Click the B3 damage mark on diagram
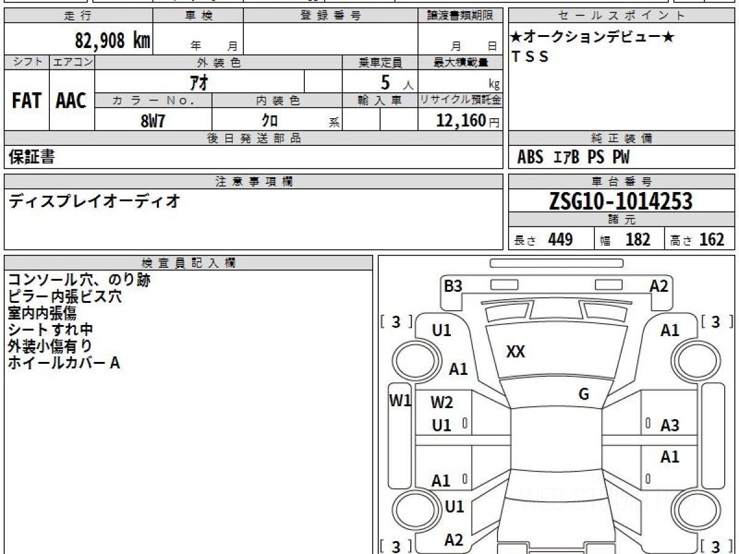Screen dimensions: 739x554 (453, 286)
